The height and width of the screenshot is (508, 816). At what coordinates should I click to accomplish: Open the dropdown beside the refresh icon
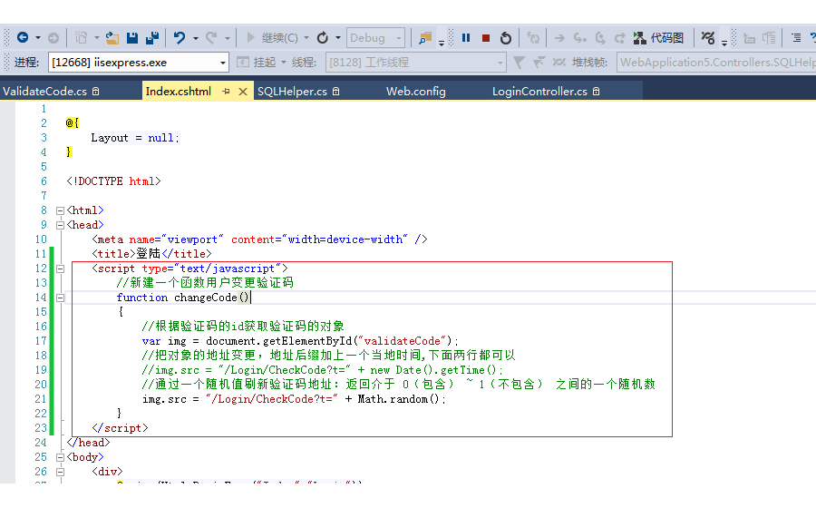pyautogui.click(x=338, y=38)
